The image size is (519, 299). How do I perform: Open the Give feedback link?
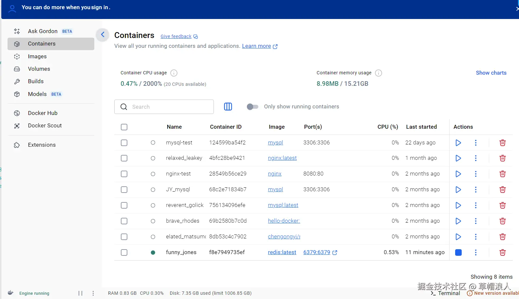click(176, 36)
